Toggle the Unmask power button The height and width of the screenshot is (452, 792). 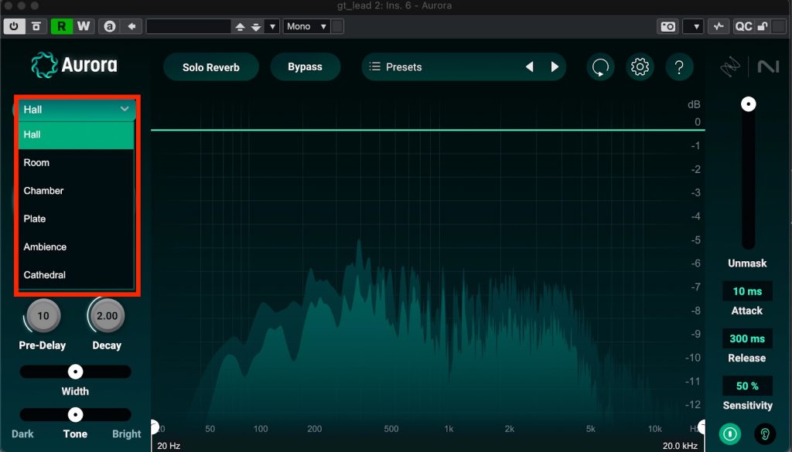729,433
